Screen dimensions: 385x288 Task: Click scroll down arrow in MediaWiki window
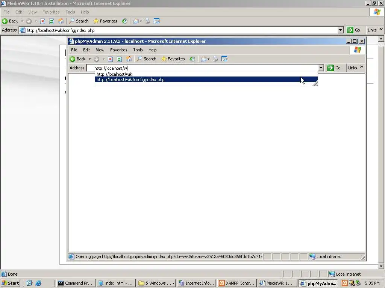click(381, 266)
